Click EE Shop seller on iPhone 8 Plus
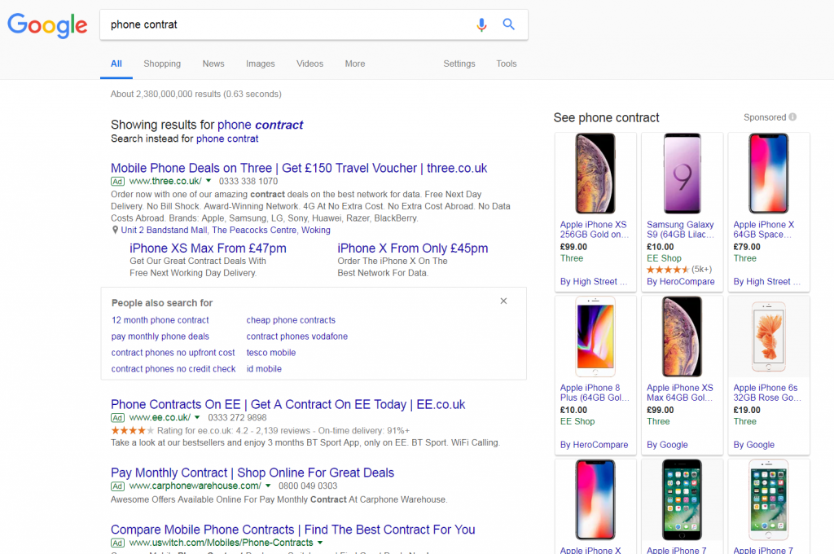The width and height of the screenshot is (834, 554). (x=577, y=421)
